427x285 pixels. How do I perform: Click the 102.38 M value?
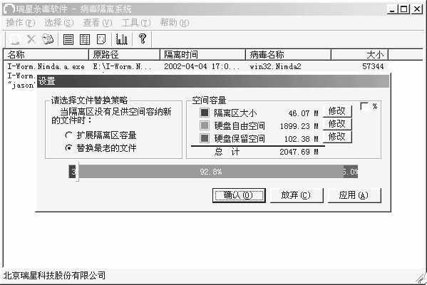302,139
